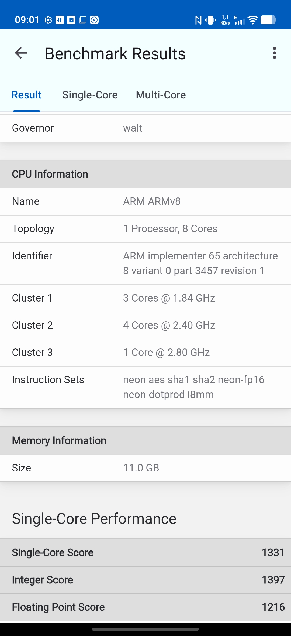The height and width of the screenshot is (636, 291).
Task: Tap the Wi-Fi status bar icon
Action: [x=253, y=20]
